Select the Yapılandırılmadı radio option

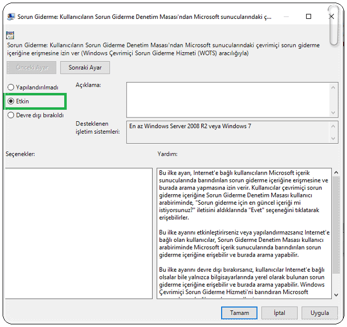(x=33, y=87)
